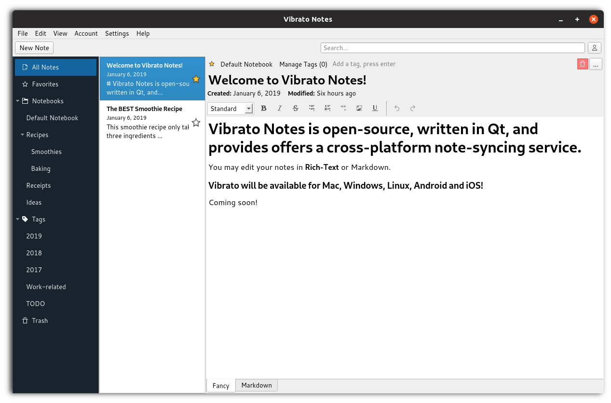Delete the note with red trash button
Screen dimensions: 611x403
point(583,64)
